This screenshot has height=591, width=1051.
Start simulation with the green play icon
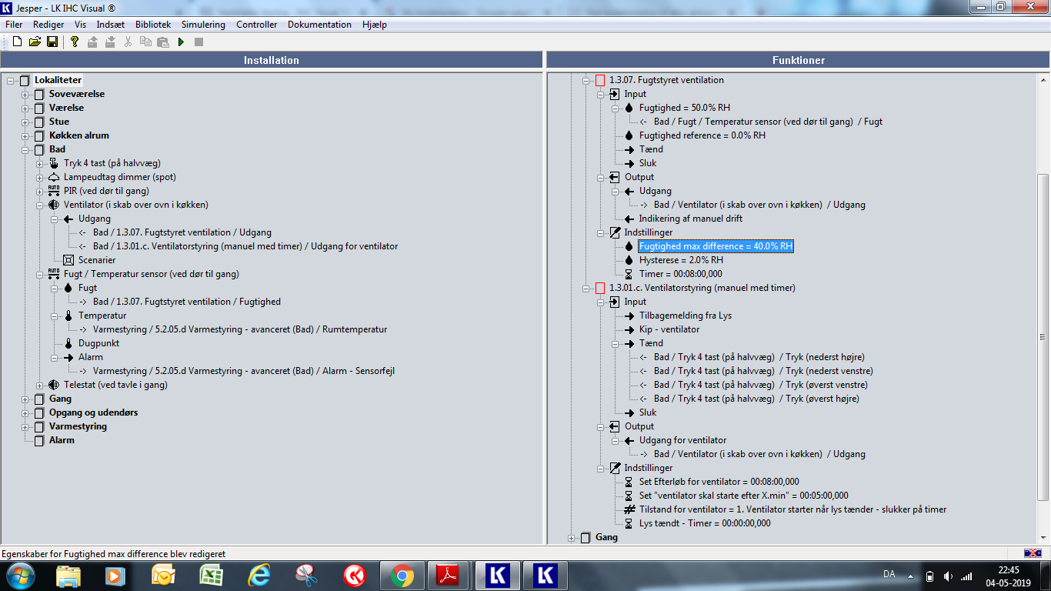(181, 42)
